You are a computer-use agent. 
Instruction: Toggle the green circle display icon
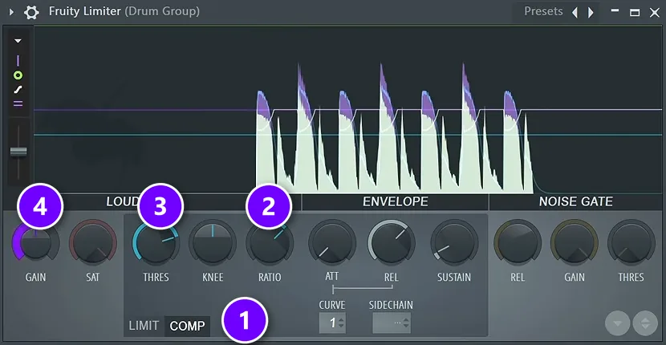point(18,75)
